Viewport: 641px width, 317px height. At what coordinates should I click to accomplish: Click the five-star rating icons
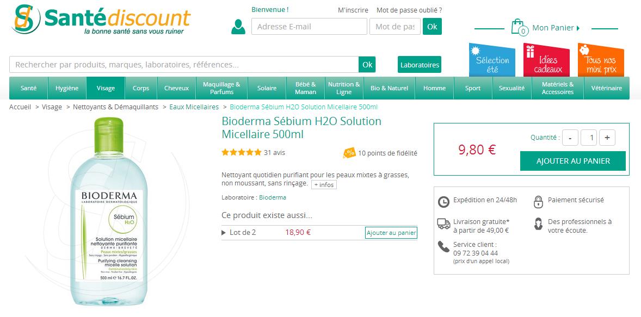coord(241,153)
